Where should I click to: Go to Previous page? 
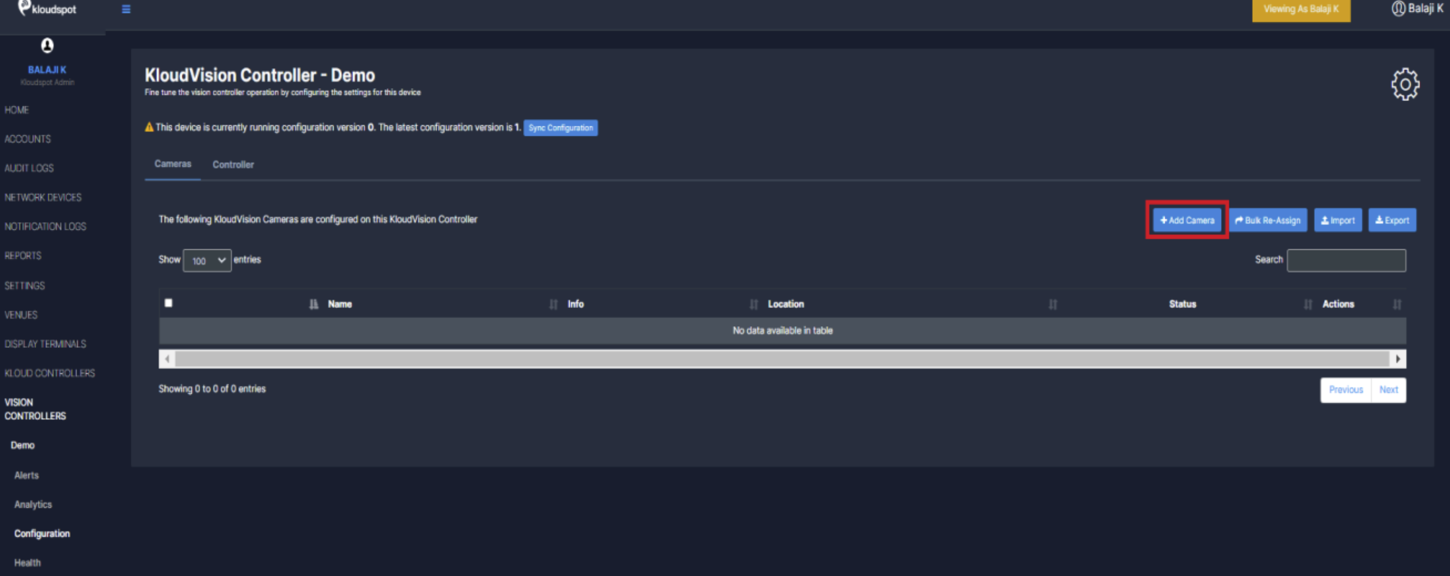1345,390
